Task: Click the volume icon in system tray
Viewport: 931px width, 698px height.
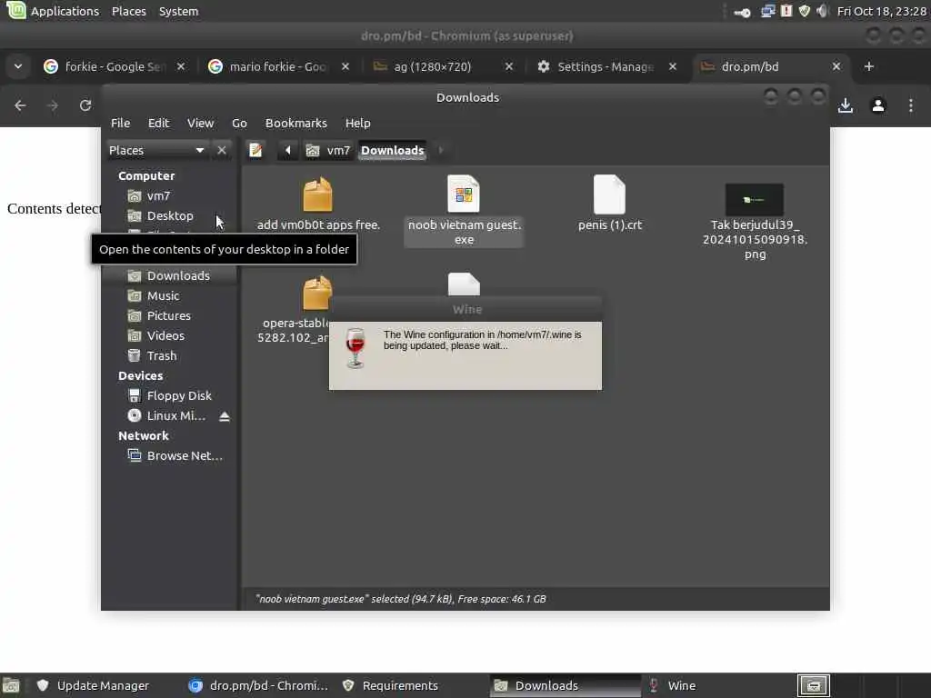Action: click(822, 11)
